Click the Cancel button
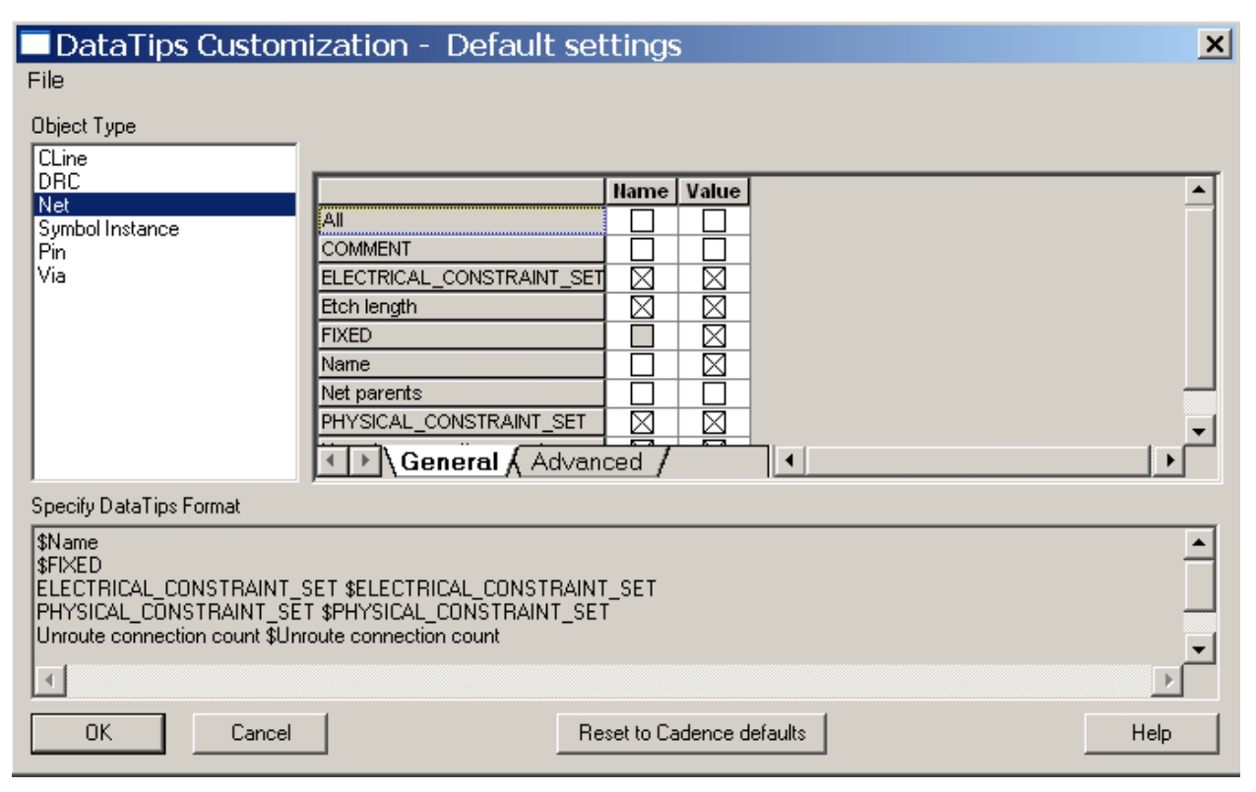1256x792 pixels. [259, 732]
